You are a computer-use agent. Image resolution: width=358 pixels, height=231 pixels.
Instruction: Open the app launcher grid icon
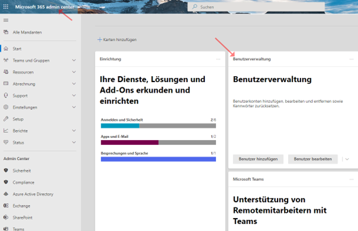(x=6, y=7)
